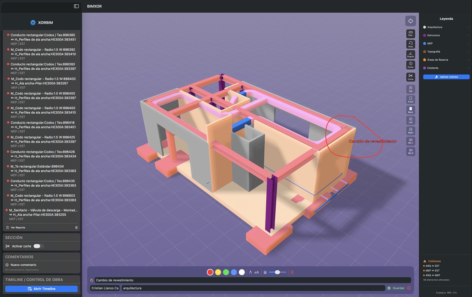This screenshot has width=472, height=297.
Task: Select the green annotation color
Action: pyautogui.click(x=226, y=272)
